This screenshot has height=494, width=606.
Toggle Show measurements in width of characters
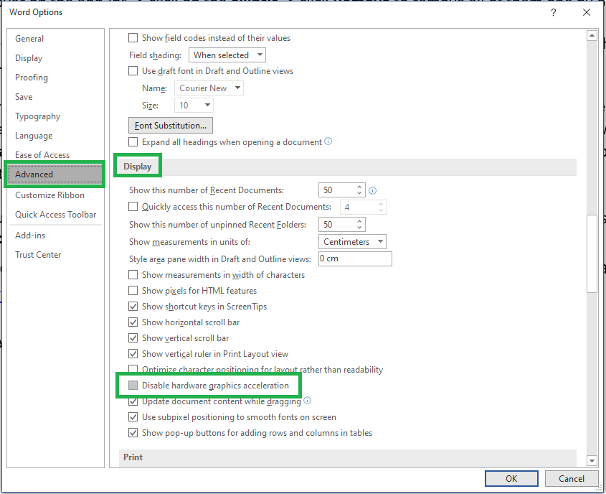point(133,275)
